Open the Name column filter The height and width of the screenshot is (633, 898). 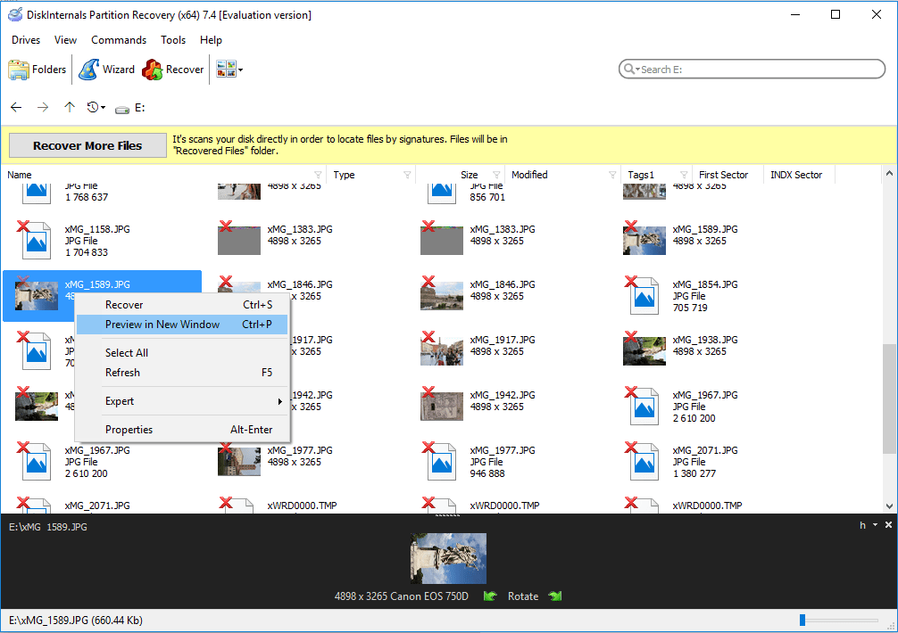coord(318,175)
